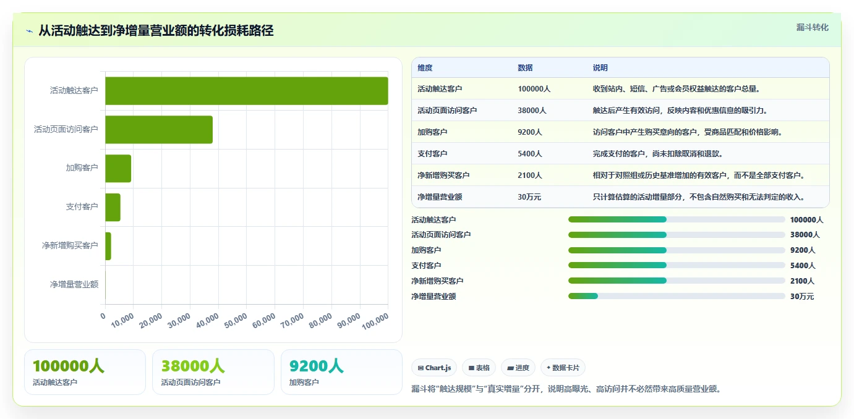Click the chart y-axis label 支付客户
Screen dimensions: 854x419
click(x=82, y=207)
